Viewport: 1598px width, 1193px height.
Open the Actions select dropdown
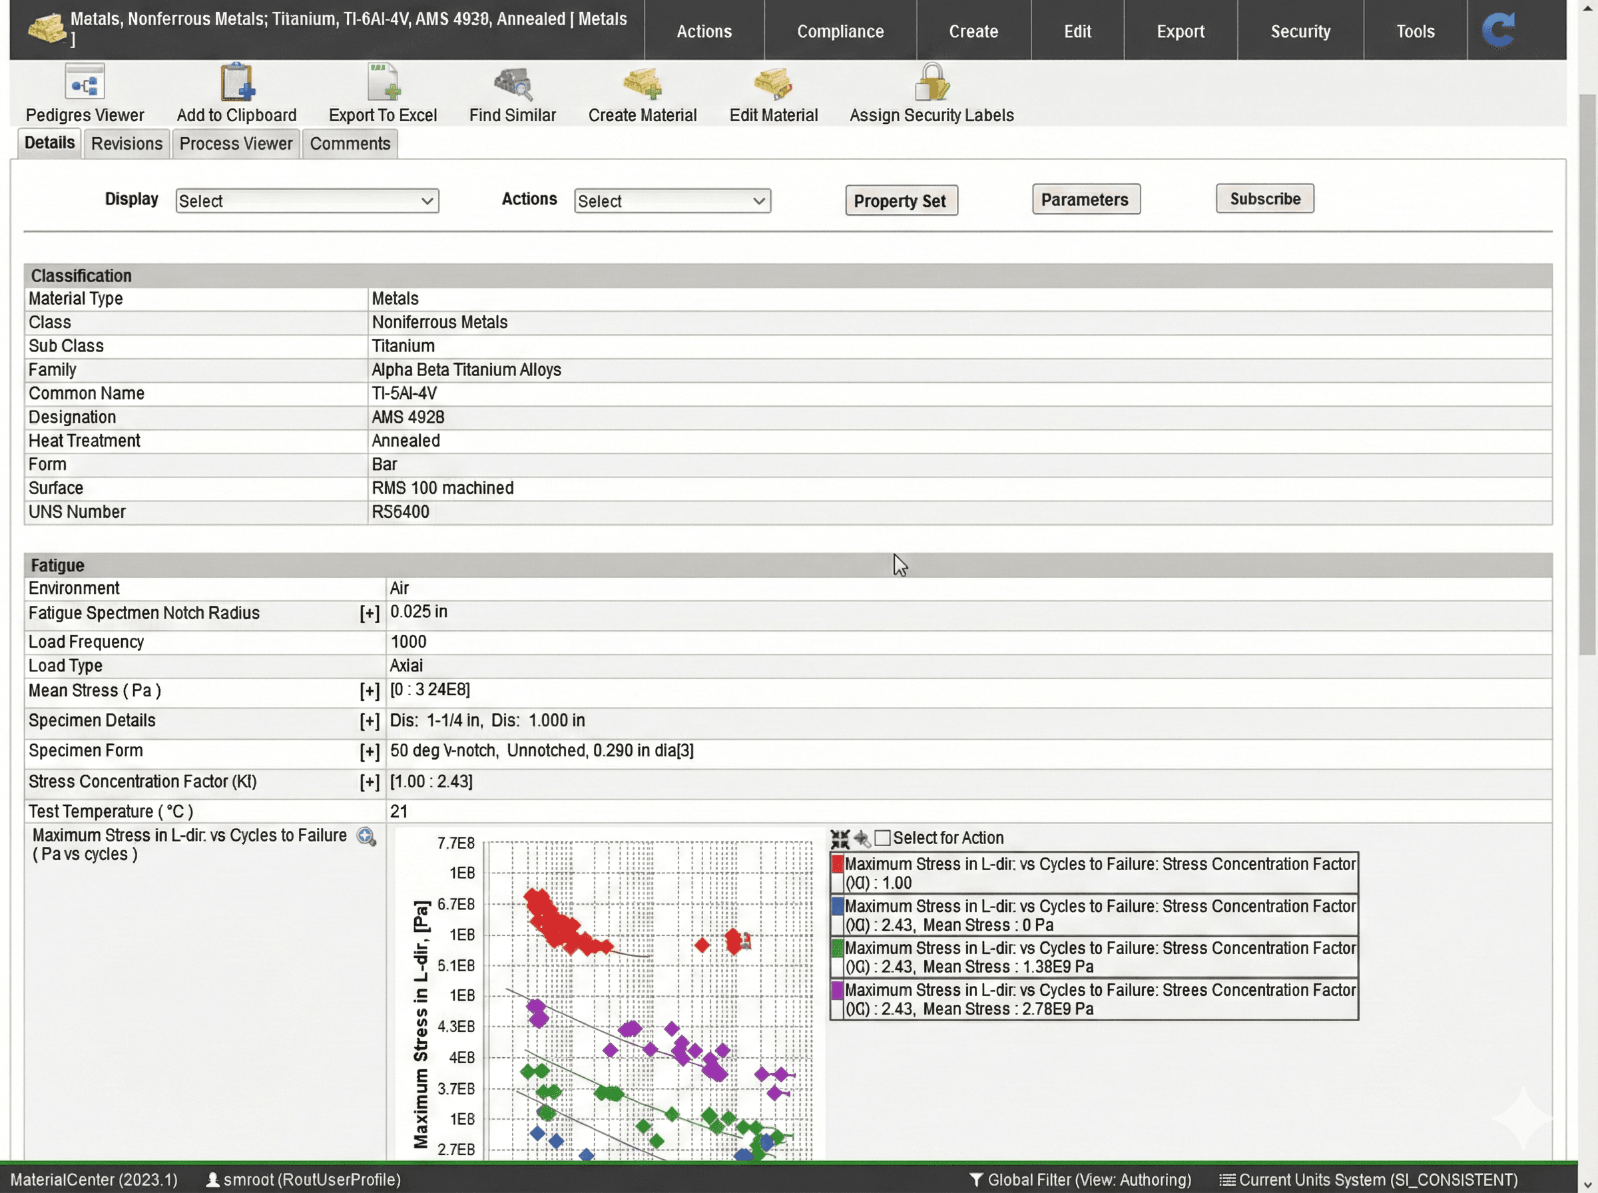coord(672,201)
